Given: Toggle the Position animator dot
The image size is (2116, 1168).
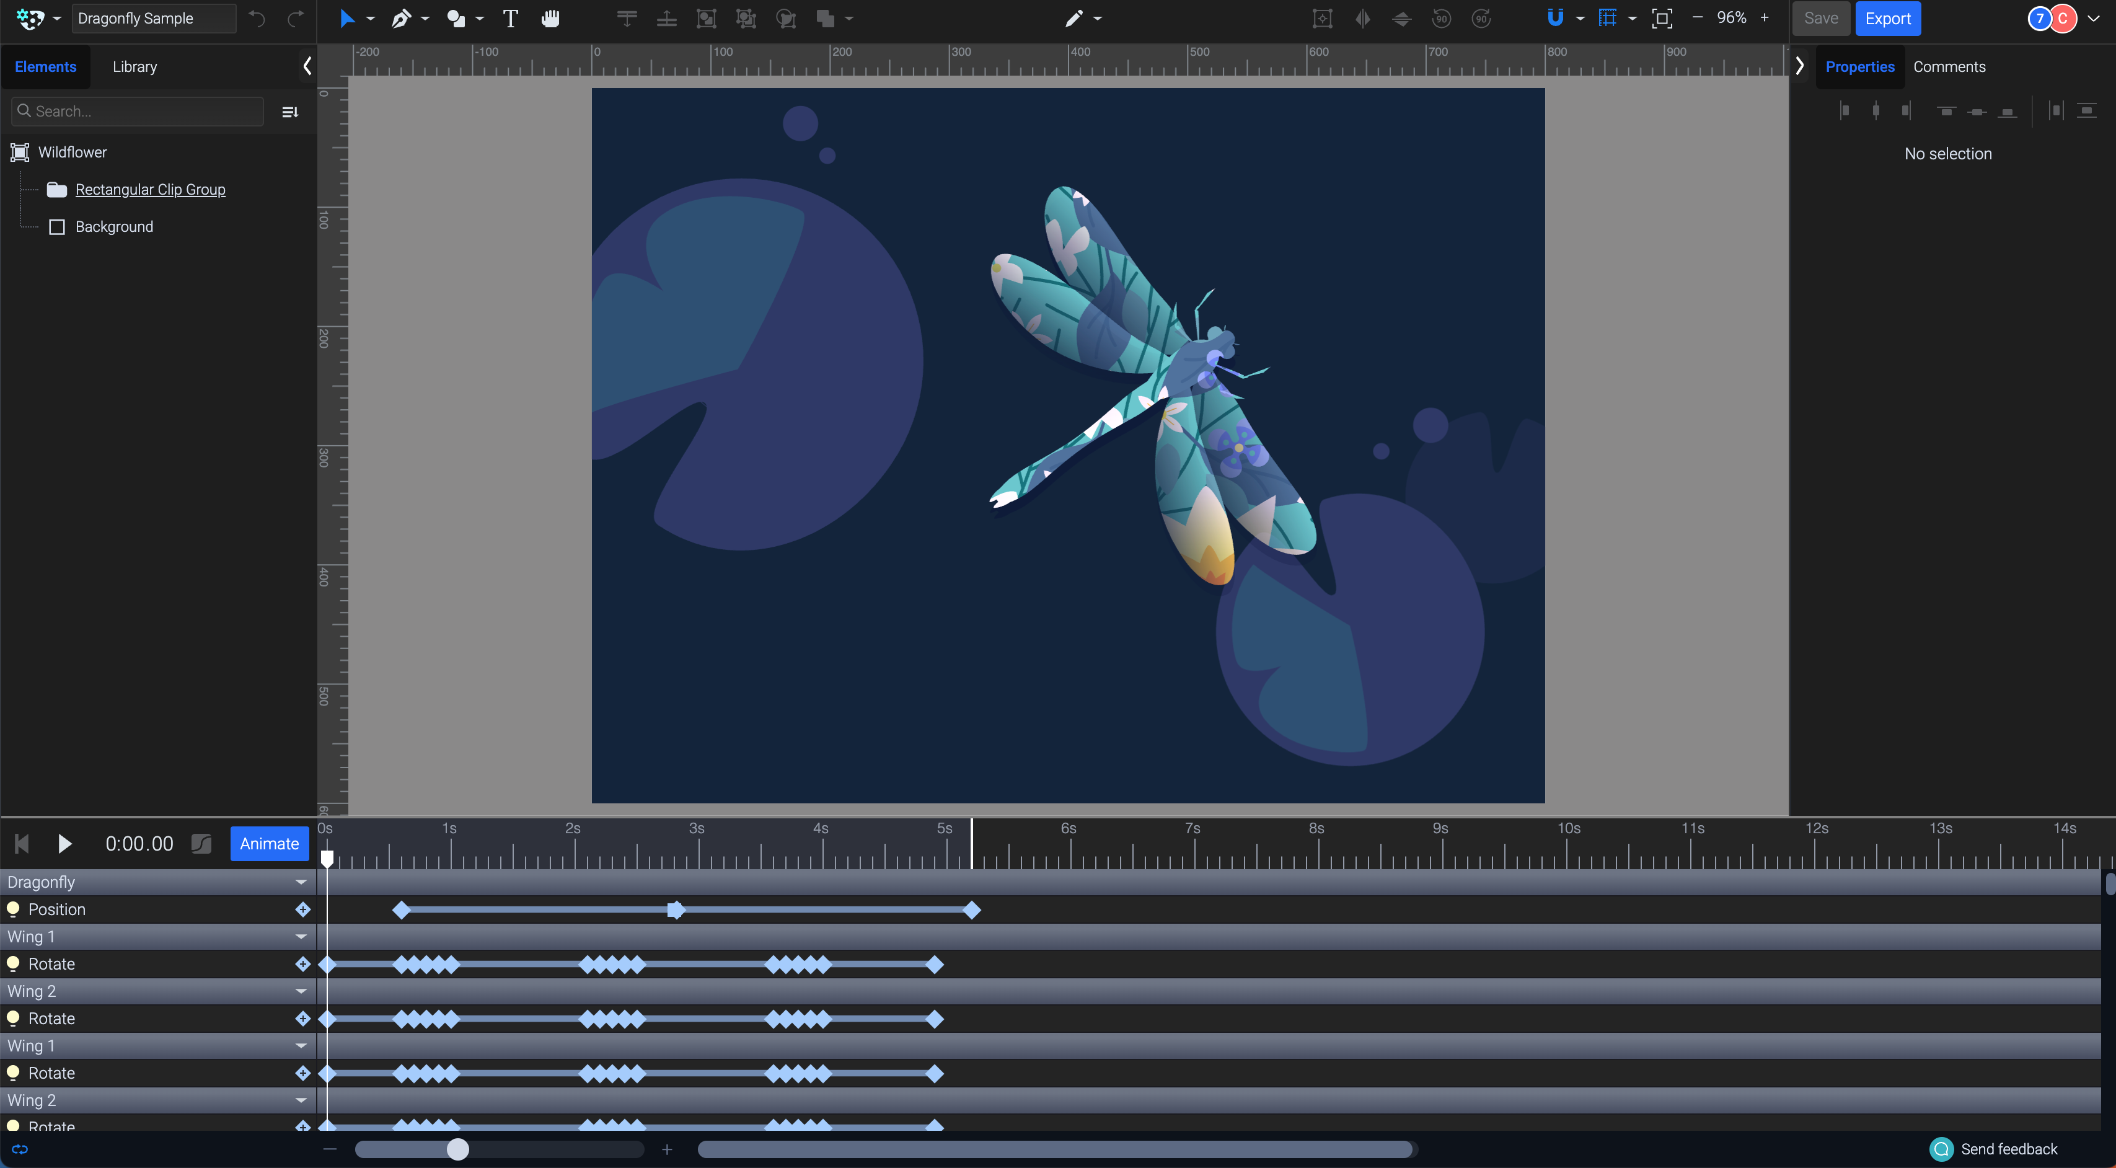Looking at the screenshot, I should coord(13,908).
